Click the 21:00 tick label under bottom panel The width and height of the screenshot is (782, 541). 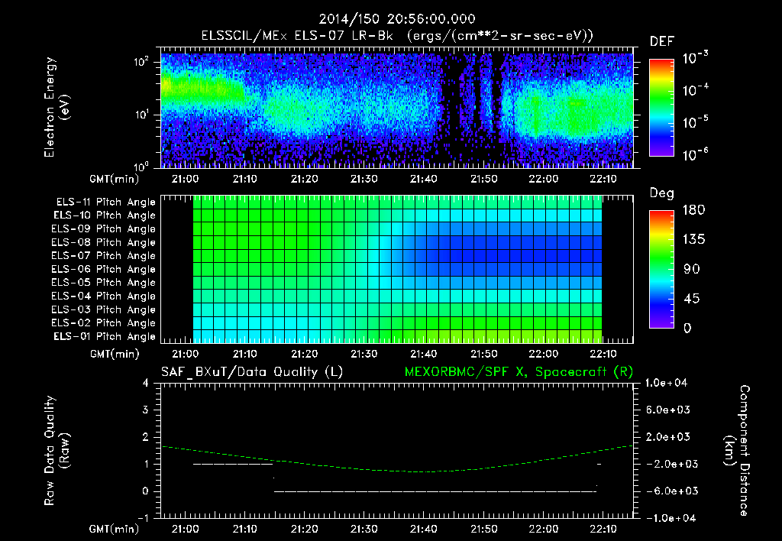[x=185, y=529]
